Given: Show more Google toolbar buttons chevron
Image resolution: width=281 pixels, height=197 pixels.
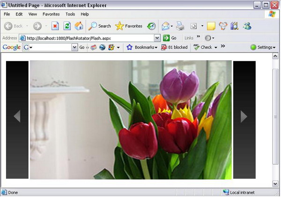Looking at the screenshot, I should click(223, 46).
